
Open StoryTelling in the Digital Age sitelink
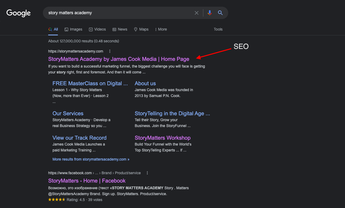pyautogui.click(x=172, y=113)
